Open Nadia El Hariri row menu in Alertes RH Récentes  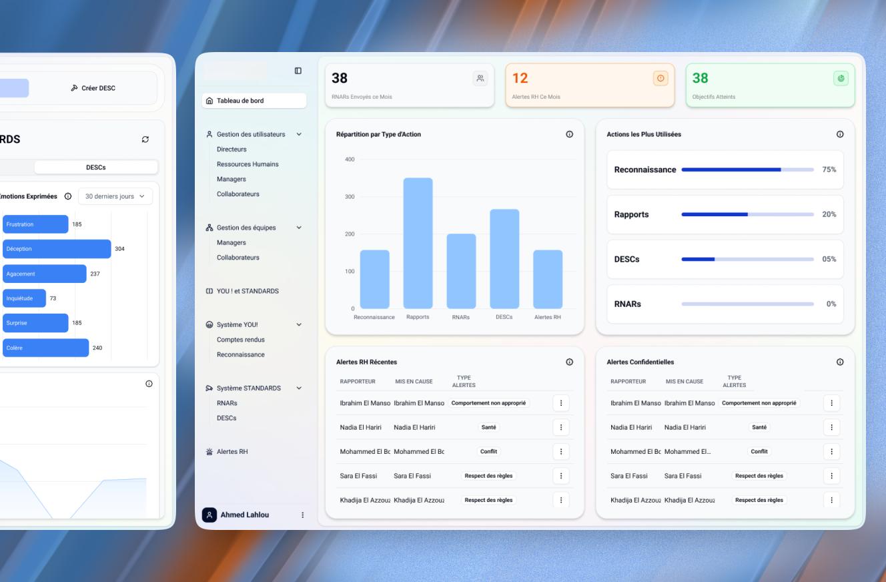pyautogui.click(x=561, y=427)
